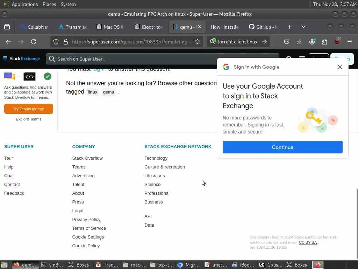358x269 pixels.
Task: Open a new tab with plus icon
Action: pos(289,27)
